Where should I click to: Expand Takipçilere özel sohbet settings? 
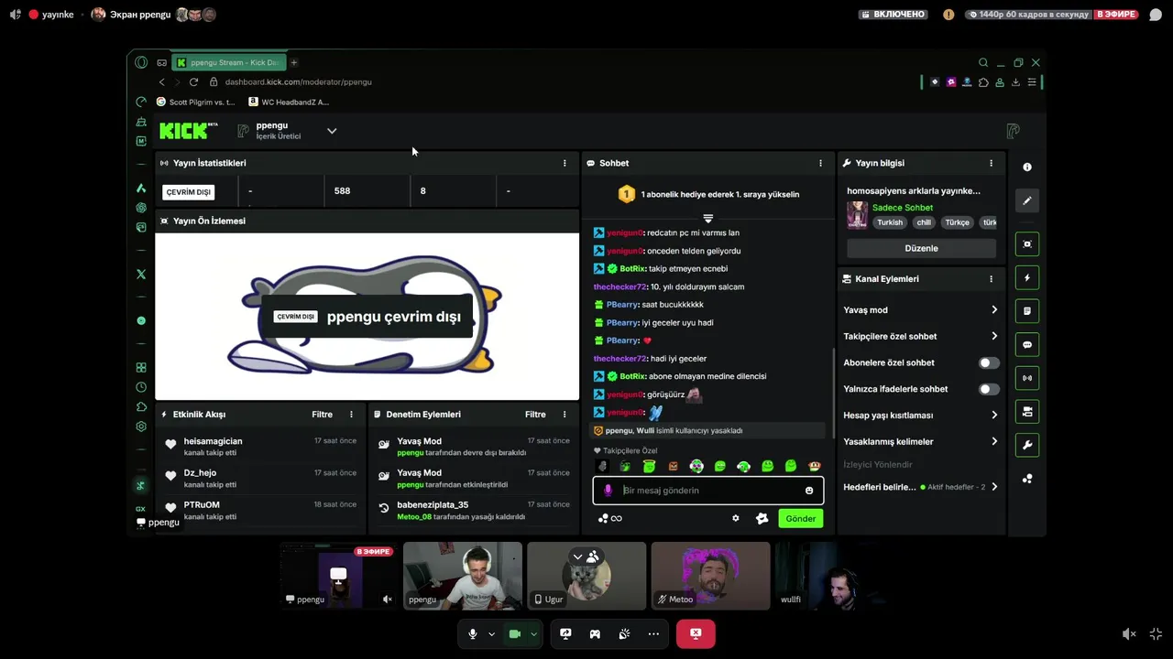(920, 337)
